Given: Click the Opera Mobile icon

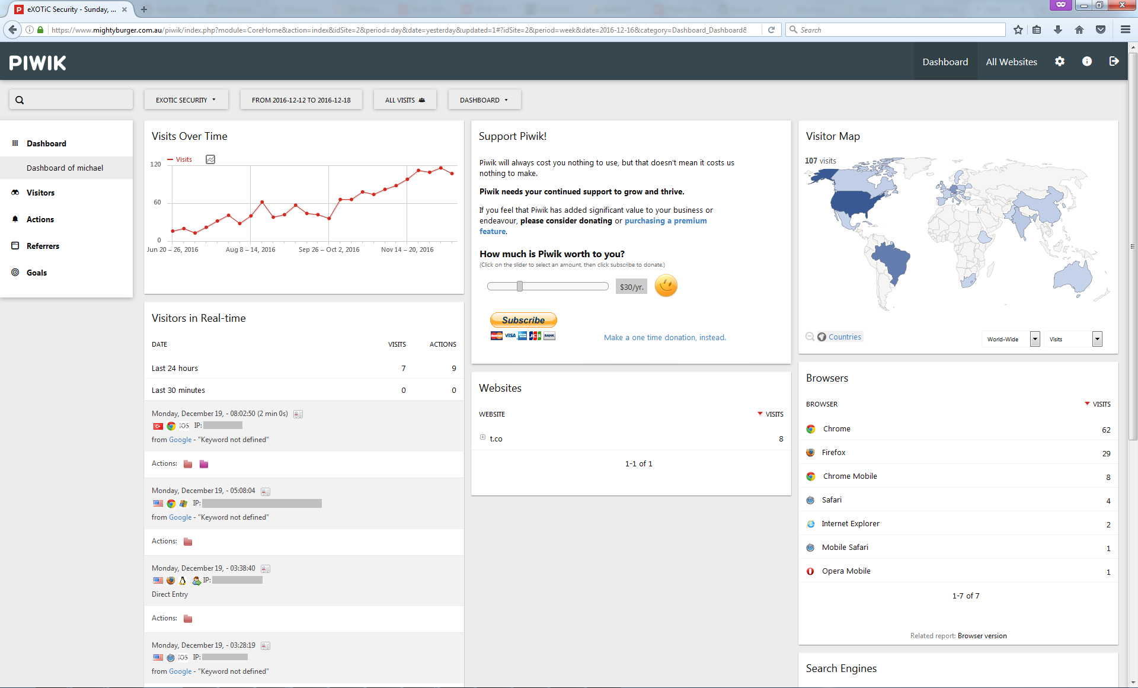Looking at the screenshot, I should tap(810, 571).
